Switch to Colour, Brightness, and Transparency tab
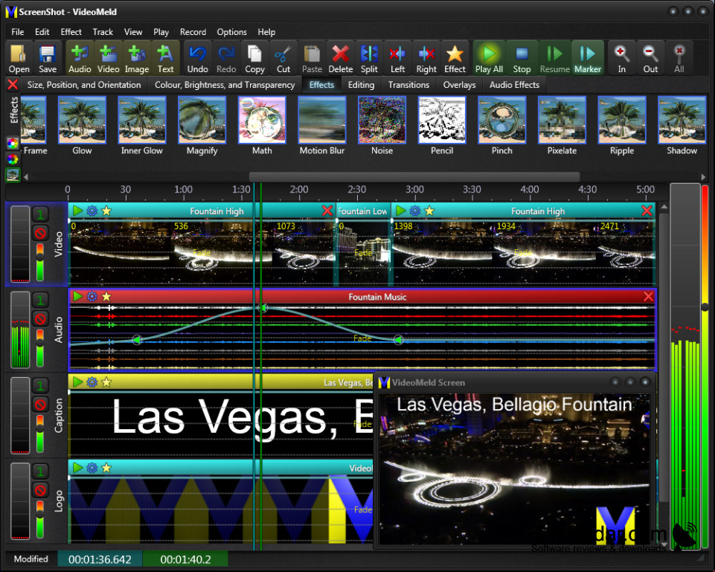This screenshot has height=572, width=715. (x=225, y=85)
